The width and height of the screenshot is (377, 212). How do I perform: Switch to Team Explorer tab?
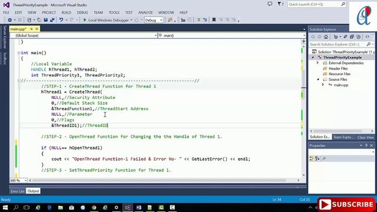[343, 137]
